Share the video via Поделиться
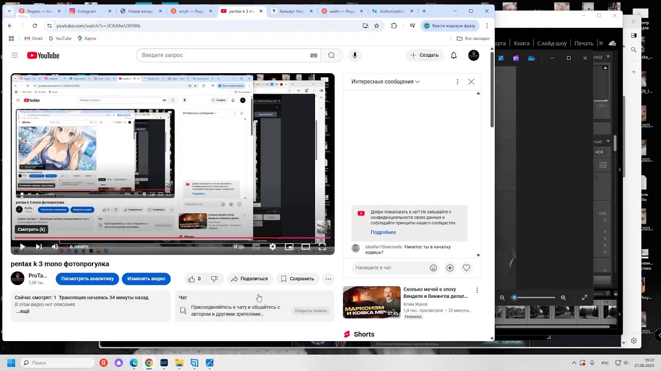Viewport: 661px width, 371px height. (x=249, y=279)
